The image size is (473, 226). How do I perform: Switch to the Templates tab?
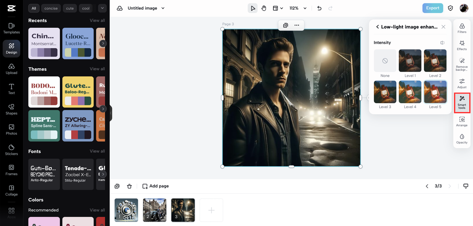pos(11,28)
